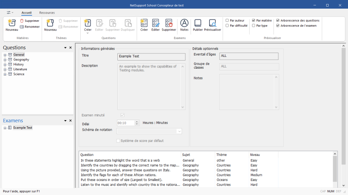Uncheck Arborescence des questions checkbox
The image size is (348, 195).
coord(278,21)
